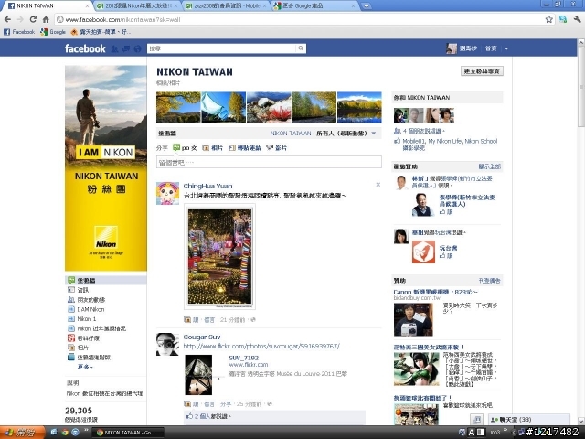Open Mobile01 liked page link

tap(414, 141)
